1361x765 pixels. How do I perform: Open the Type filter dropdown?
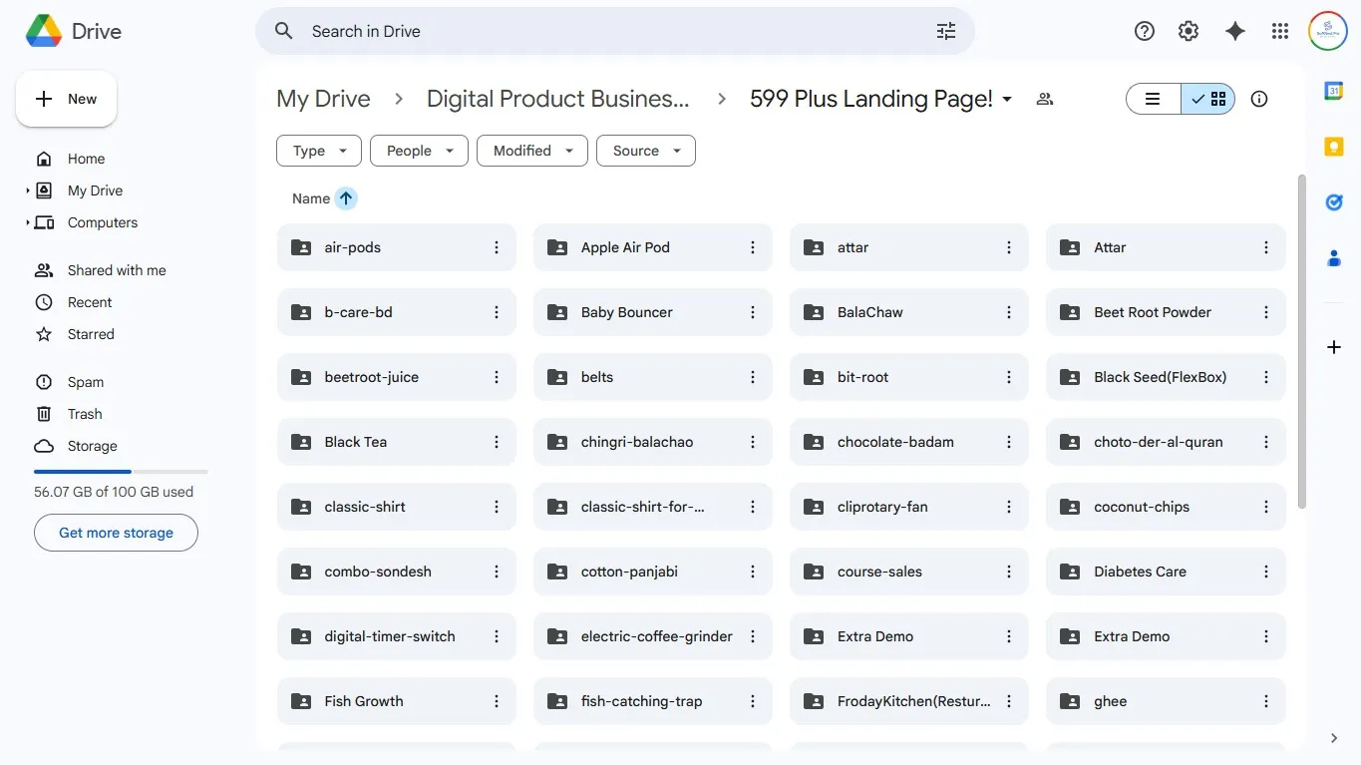click(318, 150)
